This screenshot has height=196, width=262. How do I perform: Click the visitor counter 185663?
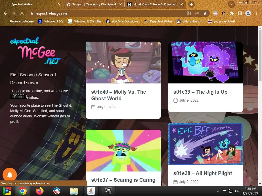(18, 96)
